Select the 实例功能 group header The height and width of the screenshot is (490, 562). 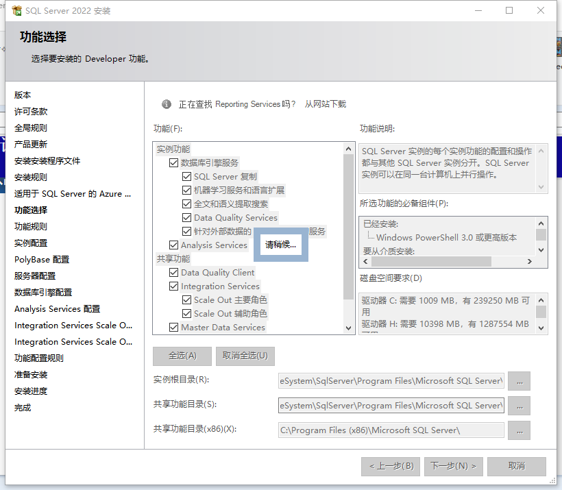point(173,149)
